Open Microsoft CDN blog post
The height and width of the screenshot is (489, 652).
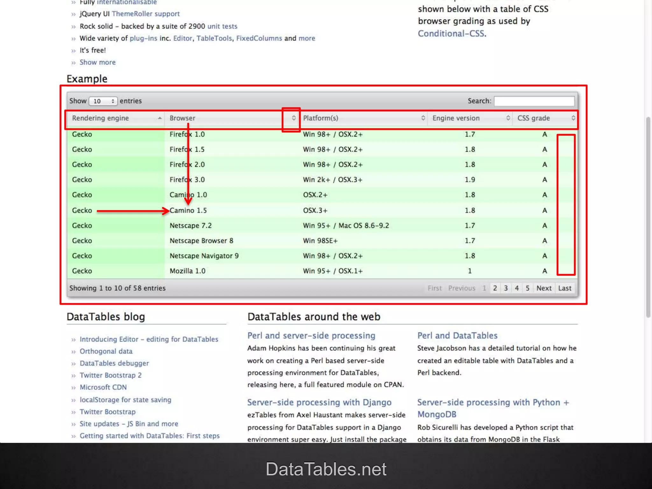(103, 387)
